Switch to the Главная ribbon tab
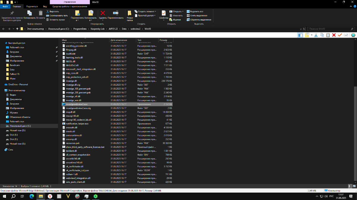The height and width of the screenshot is (200, 357). (17, 6)
